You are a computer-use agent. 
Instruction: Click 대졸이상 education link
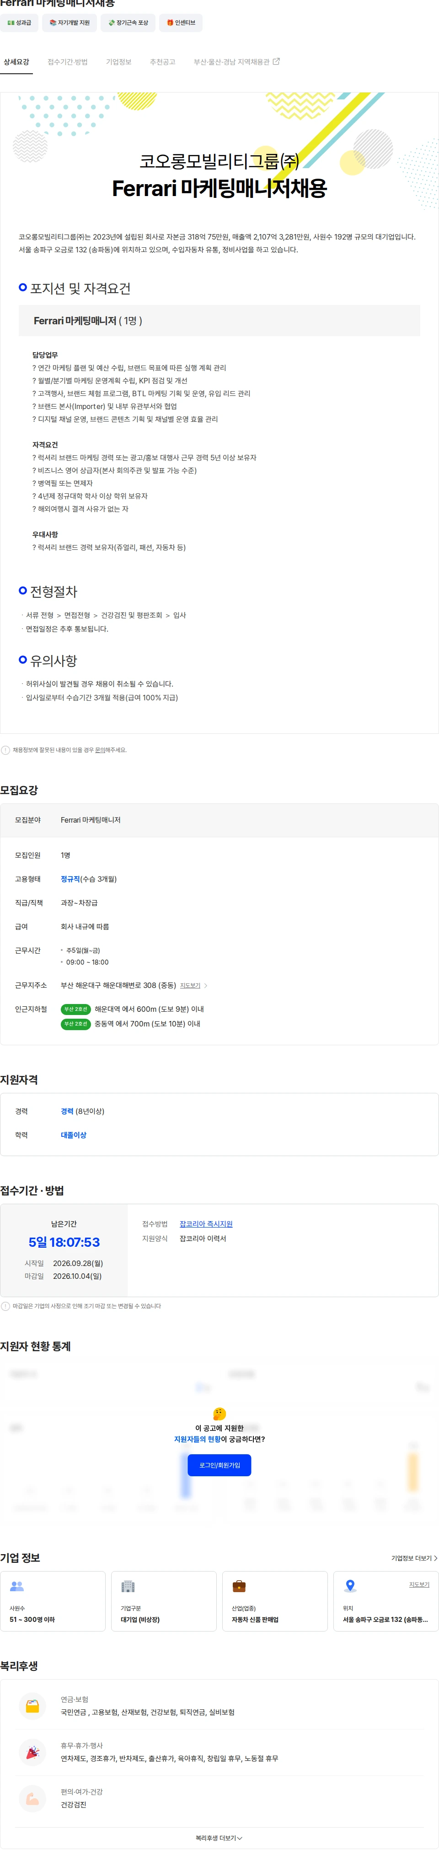tap(73, 1136)
